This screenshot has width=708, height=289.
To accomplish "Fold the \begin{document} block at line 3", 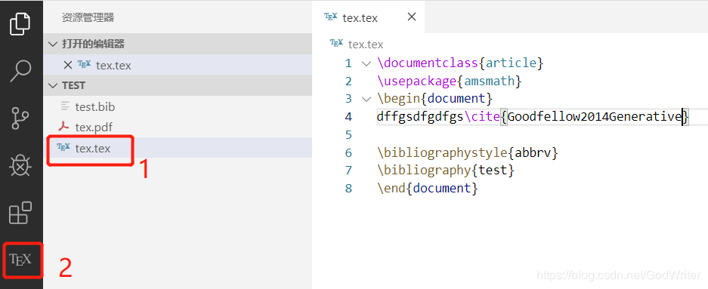I will (x=366, y=99).
